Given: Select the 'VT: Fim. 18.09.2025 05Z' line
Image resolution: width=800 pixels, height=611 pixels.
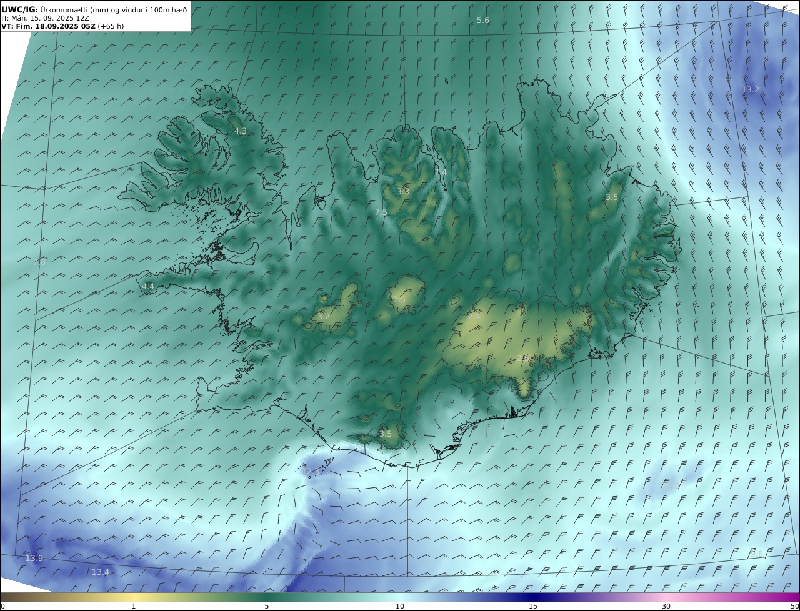Looking at the screenshot, I should click(x=48, y=26).
